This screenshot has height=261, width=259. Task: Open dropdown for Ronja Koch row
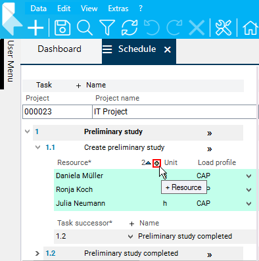pyautogui.click(x=248, y=190)
